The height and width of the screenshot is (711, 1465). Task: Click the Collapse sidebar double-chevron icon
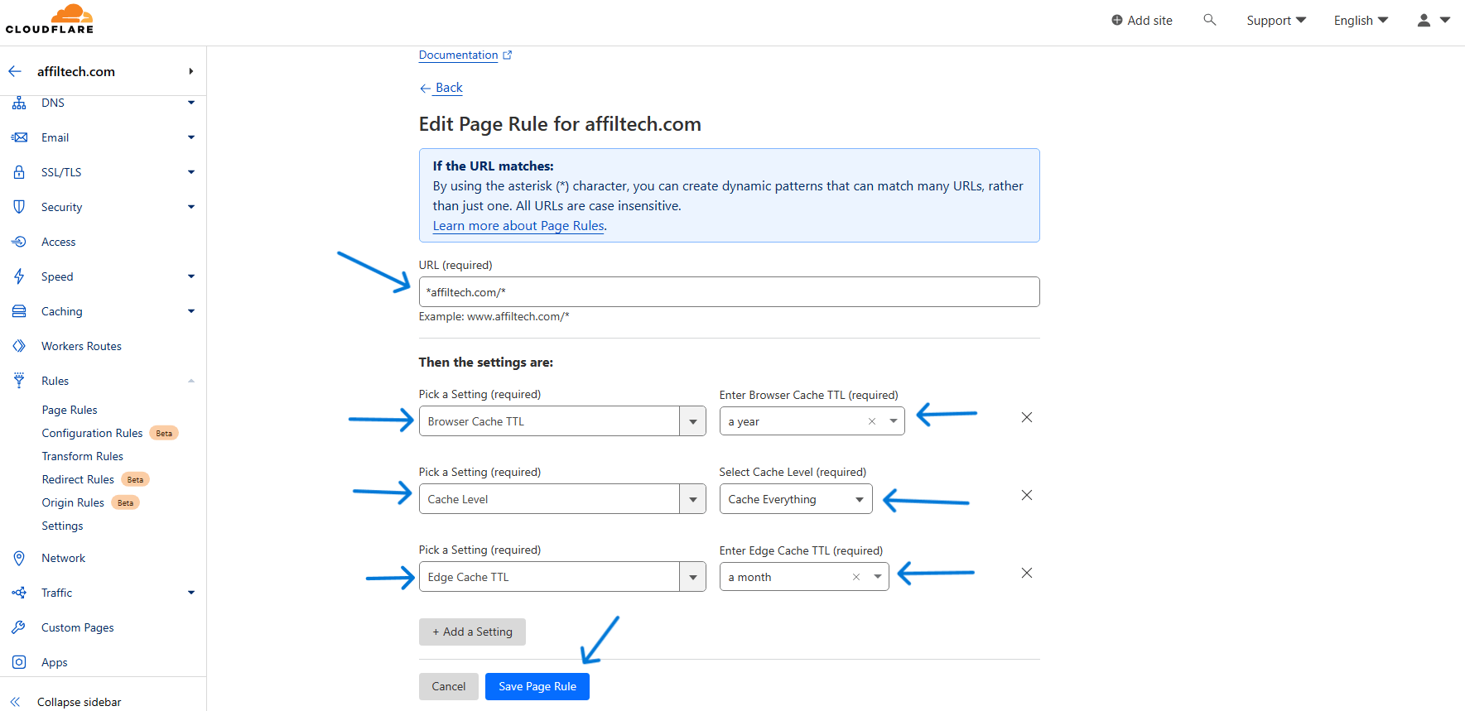coord(15,702)
